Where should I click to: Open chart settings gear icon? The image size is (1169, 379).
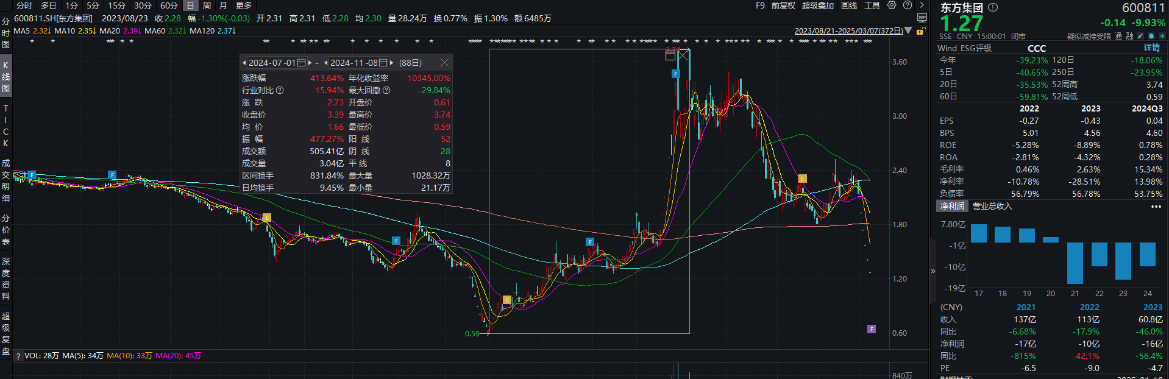pos(892,5)
